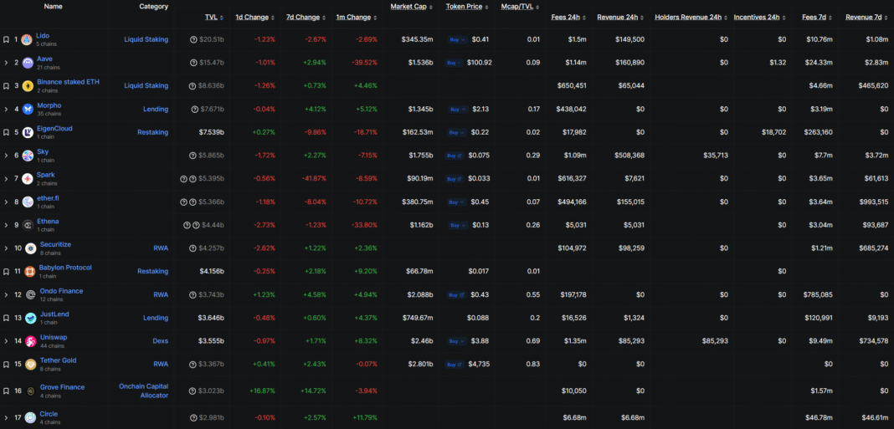The image size is (894, 429).
Task: Sort by Fees 24h column
Action: (x=568, y=17)
